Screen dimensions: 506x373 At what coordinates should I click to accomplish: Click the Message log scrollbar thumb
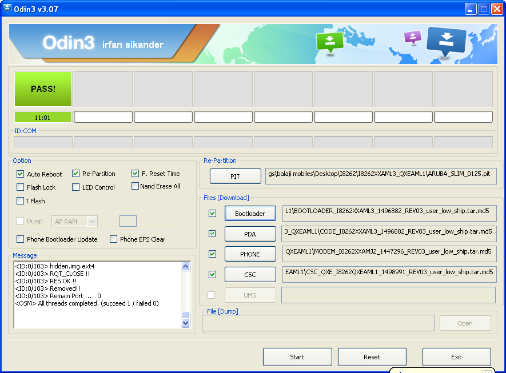pyautogui.click(x=186, y=315)
